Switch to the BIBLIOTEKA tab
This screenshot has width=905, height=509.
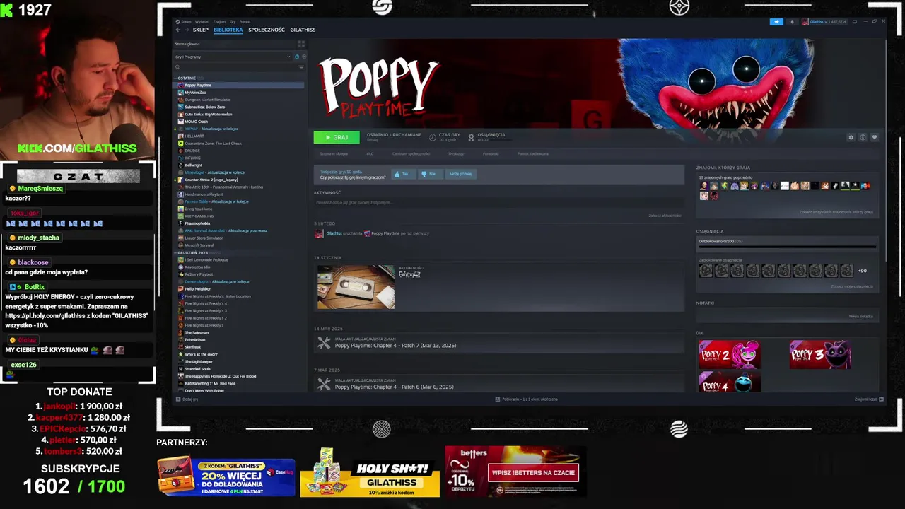click(x=228, y=30)
